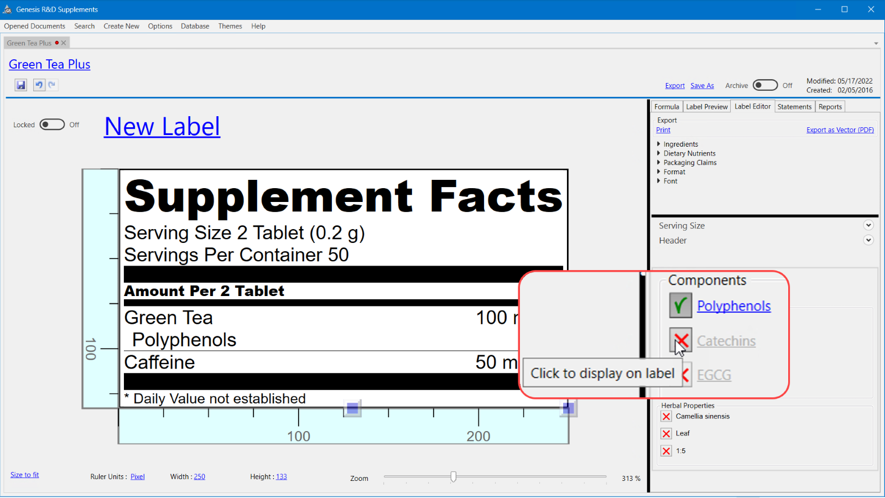Select the bottom-right corner resize handle of the label
885x498 pixels.
click(x=568, y=408)
